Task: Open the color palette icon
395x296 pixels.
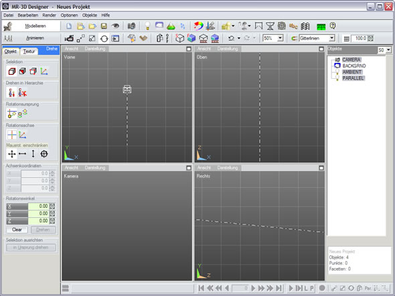Action: pyautogui.click(x=199, y=26)
